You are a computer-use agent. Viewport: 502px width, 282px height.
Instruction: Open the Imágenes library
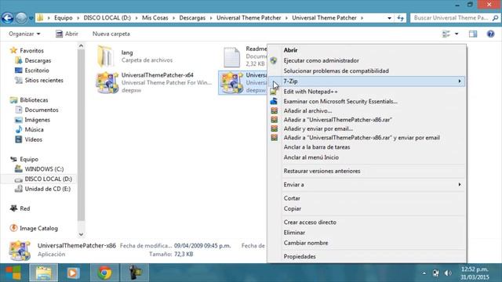point(38,120)
